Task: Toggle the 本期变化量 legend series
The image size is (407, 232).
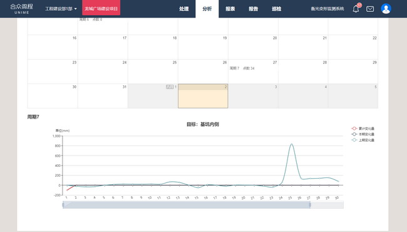Action: (x=363, y=134)
